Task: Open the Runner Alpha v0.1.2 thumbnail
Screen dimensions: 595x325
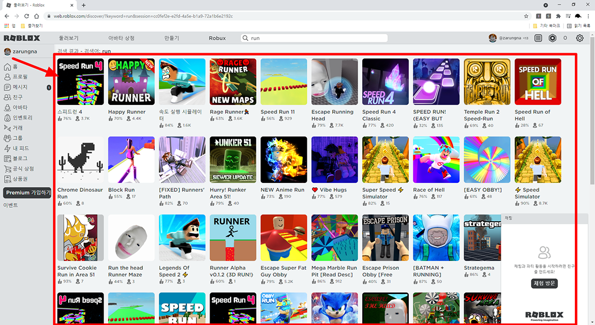Action: (x=233, y=238)
